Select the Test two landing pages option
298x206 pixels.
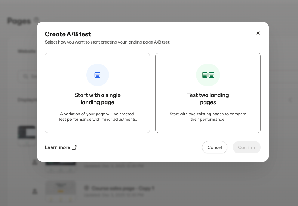pyautogui.click(x=208, y=92)
